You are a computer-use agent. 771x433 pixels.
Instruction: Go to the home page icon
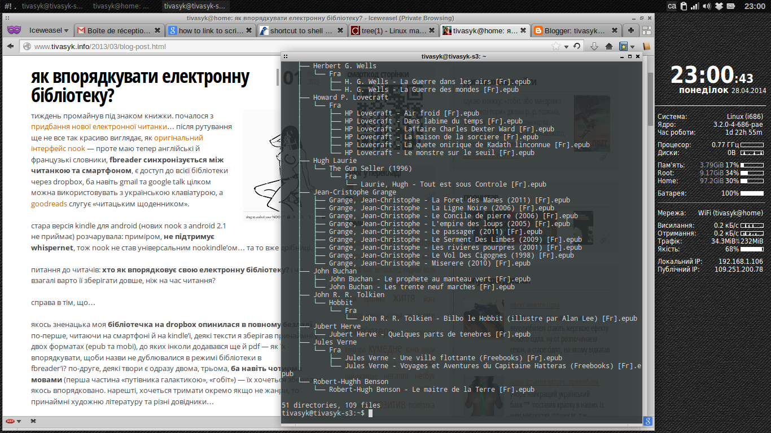click(609, 46)
